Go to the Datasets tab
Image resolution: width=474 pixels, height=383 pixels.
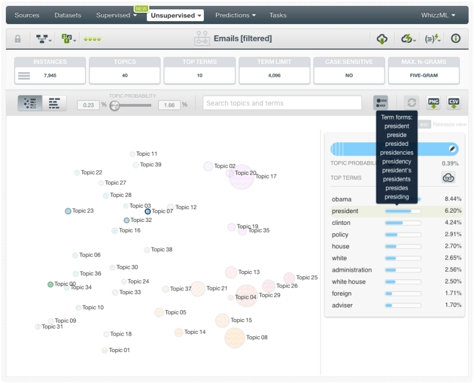click(x=68, y=15)
